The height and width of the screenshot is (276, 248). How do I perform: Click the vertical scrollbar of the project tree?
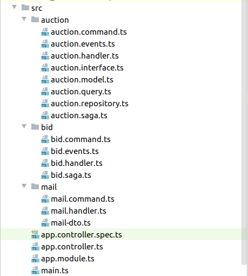coord(244,132)
